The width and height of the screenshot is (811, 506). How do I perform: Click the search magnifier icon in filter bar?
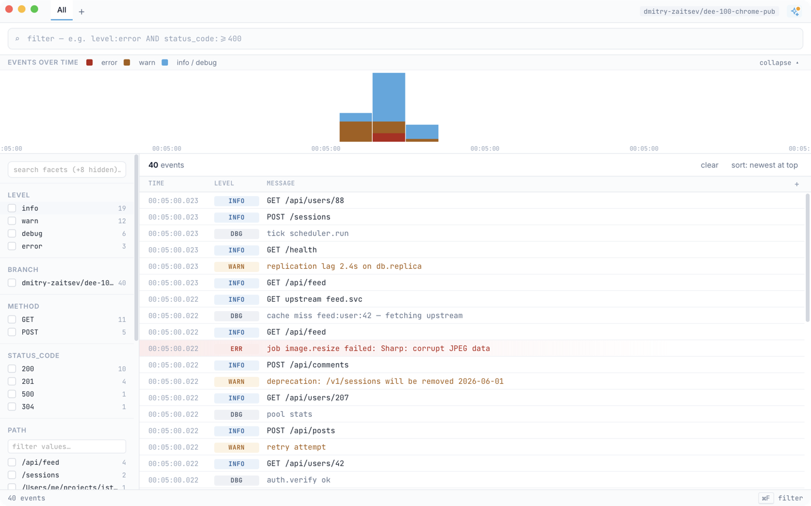[x=17, y=39]
